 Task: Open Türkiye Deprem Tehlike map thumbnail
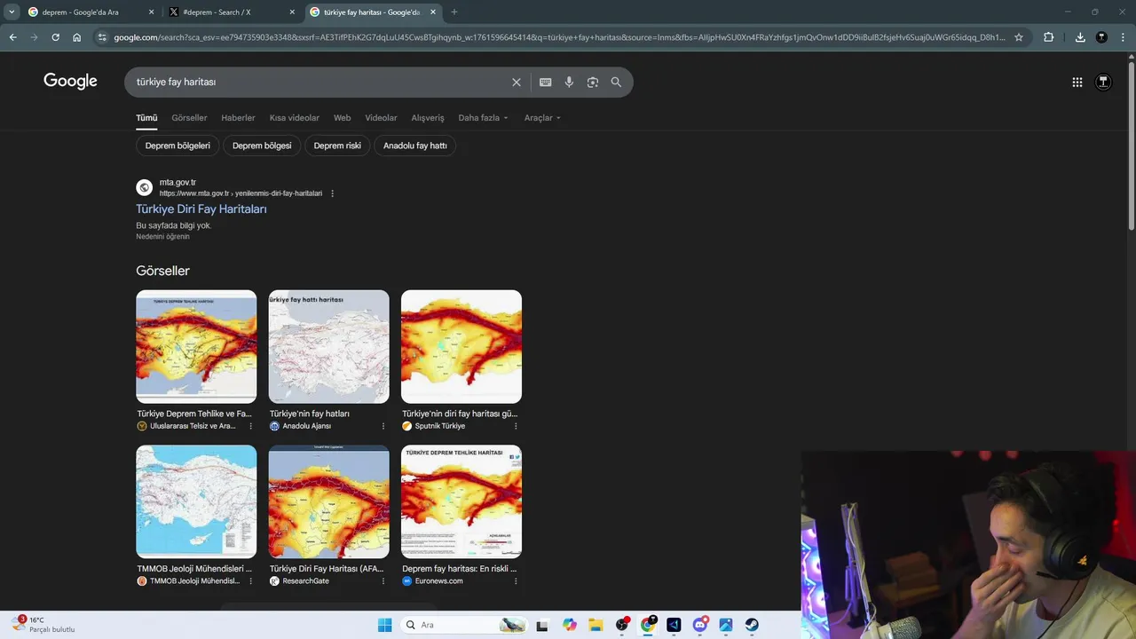(x=196, y=347)
